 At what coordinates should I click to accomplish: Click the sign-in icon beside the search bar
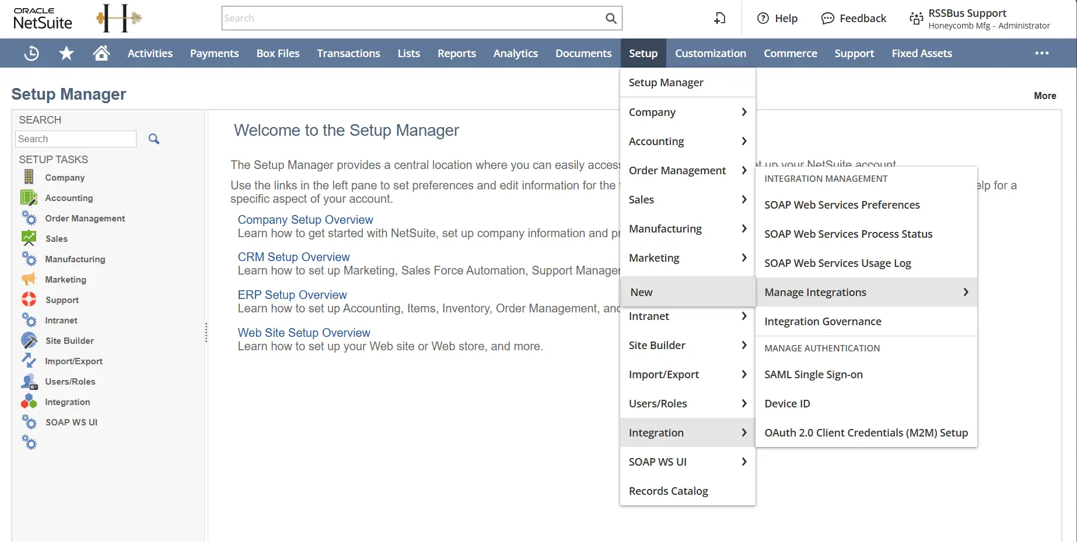(x=719, y=18)
